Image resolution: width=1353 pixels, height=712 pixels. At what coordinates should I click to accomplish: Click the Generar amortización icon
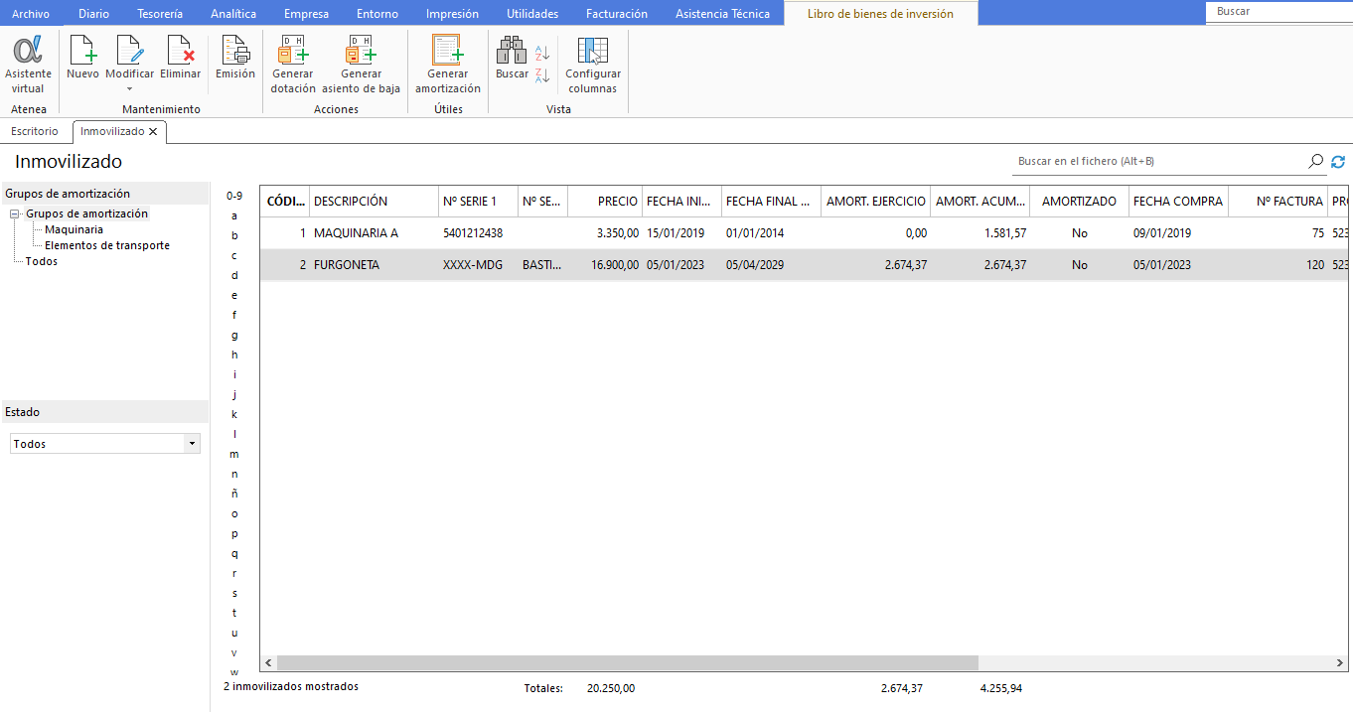point(448,50)
